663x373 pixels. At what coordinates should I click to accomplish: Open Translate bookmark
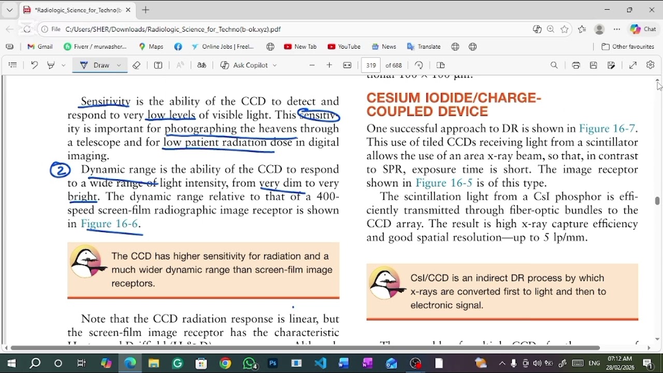tap(424, 47)
